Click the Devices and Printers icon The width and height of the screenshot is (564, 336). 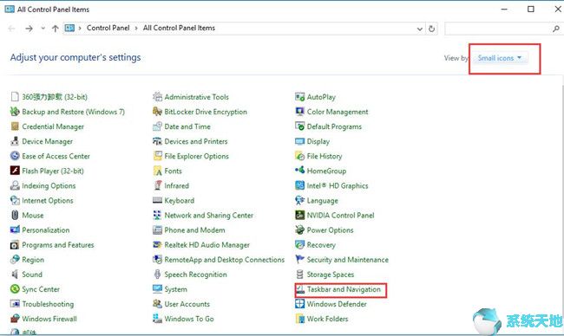157,141
